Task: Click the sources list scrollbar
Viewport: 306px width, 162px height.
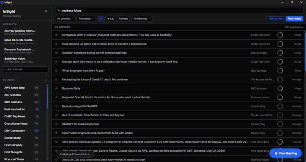Action: 47,97
